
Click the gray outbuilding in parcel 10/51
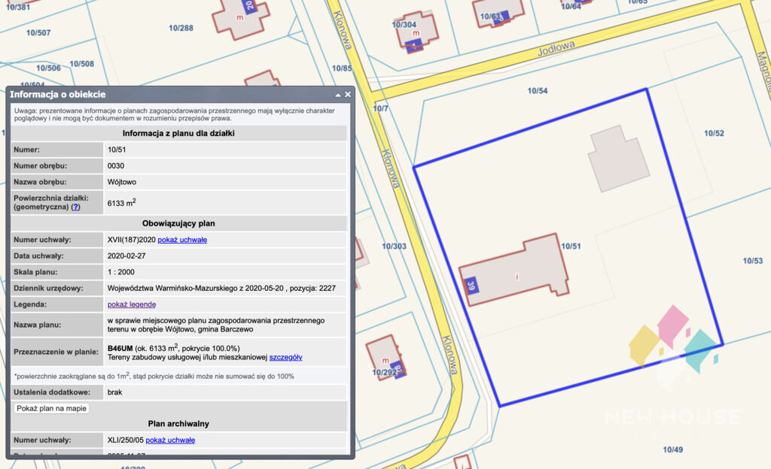(619, 158)
